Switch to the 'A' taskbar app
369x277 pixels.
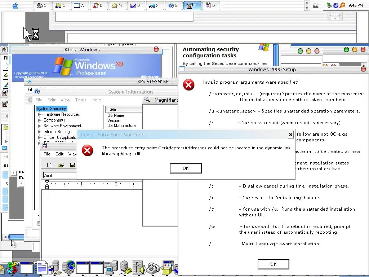tap(80, 5)
